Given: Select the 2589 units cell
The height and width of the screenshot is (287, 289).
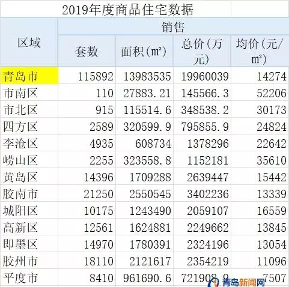Looking at the screenshot, I should [87, 126].
